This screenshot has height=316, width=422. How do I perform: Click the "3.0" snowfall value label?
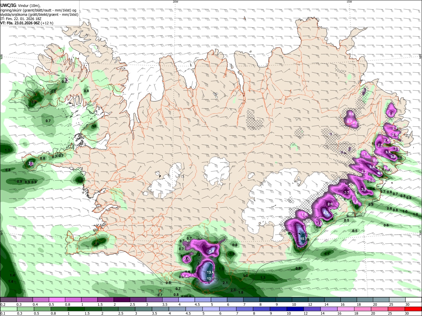click(x=397, y=149)
